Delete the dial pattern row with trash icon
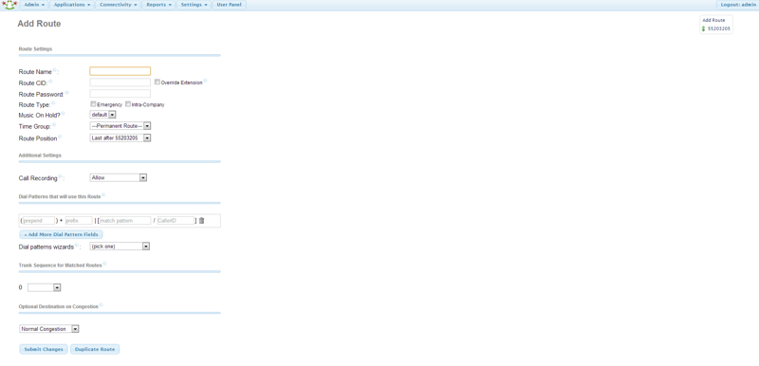 click(201, 221)
